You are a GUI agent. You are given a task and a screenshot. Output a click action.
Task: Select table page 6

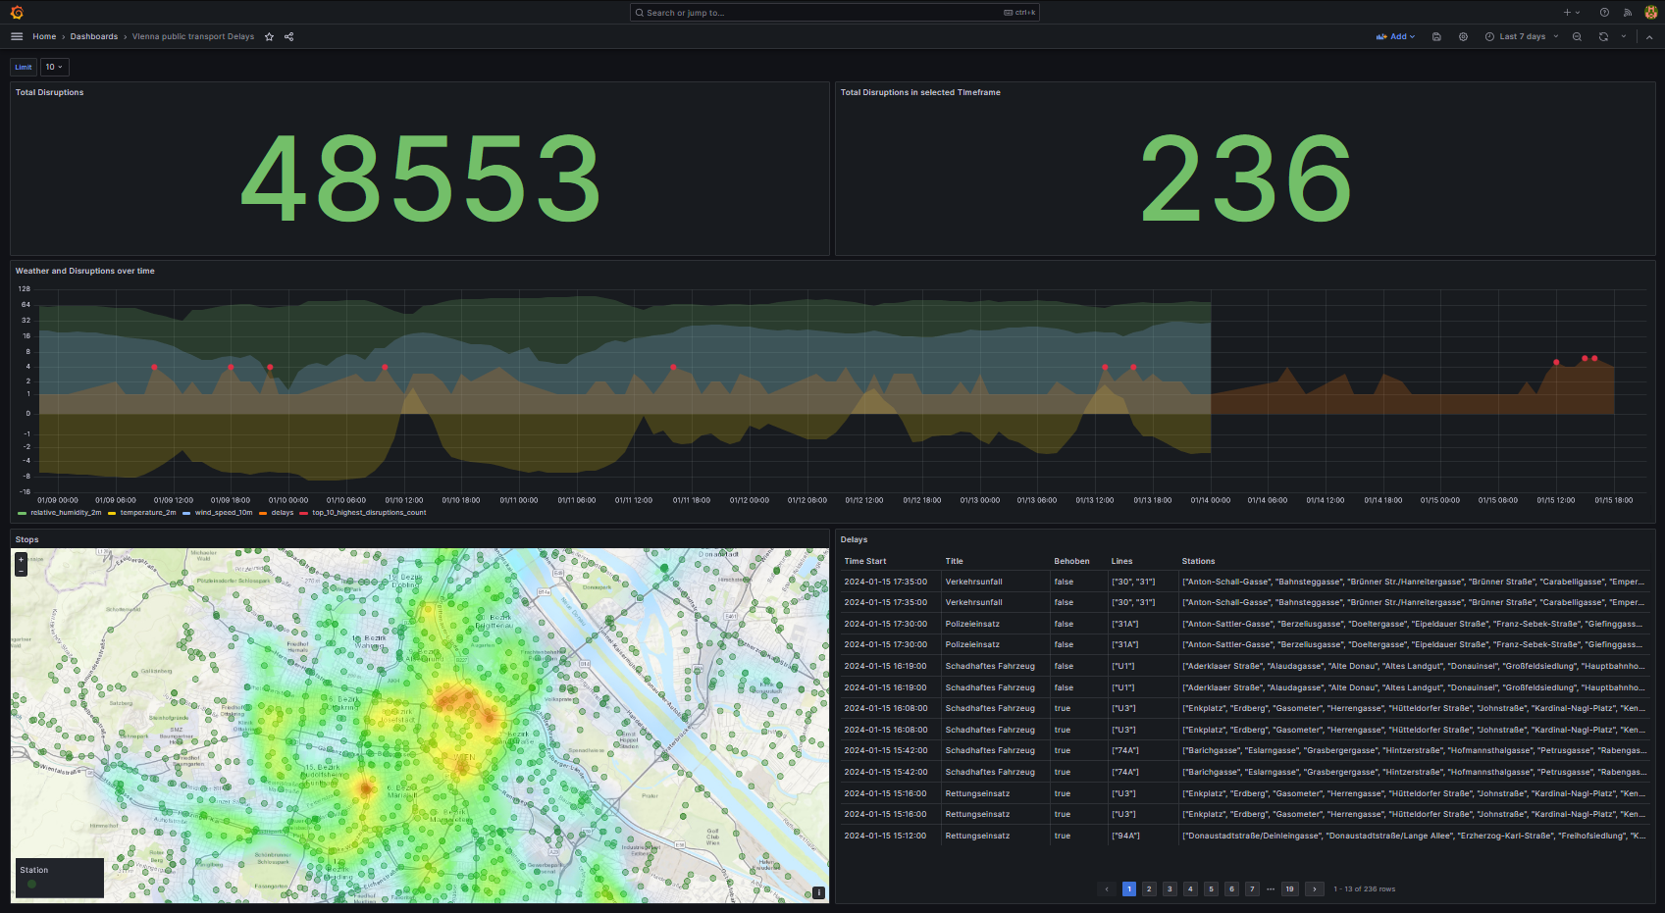coord(1231,888)
